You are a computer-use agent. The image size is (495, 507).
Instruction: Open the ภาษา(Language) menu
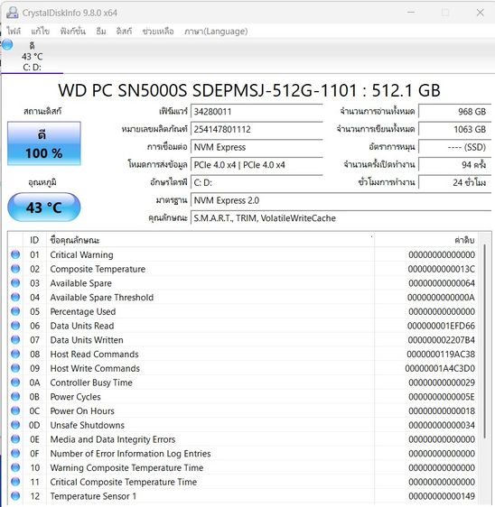click(x=216, y=31)
